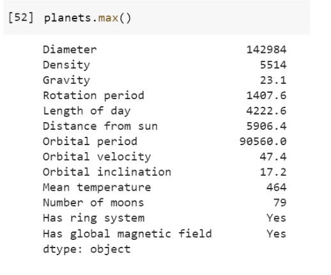Image resolution: width=331 pixels, height=275 pixels.
Task: Click the Distance from sun value 5906.4
Action: tap(266, 126)
